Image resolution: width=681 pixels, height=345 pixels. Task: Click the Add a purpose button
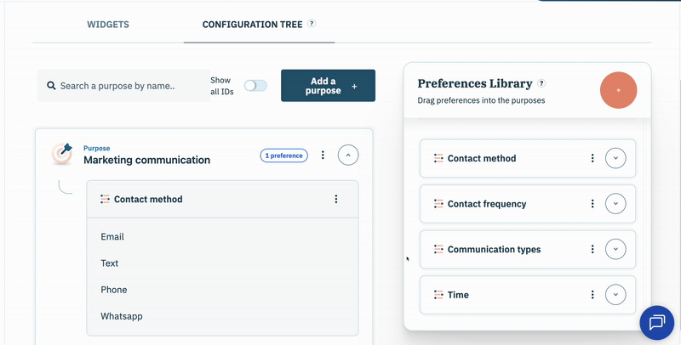click(328, 86)
